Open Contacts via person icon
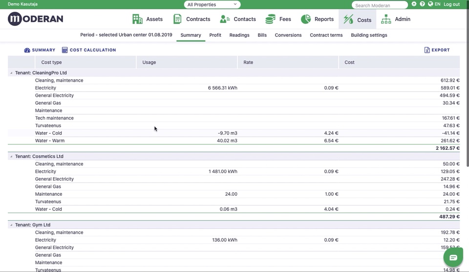 click(225, 19)
